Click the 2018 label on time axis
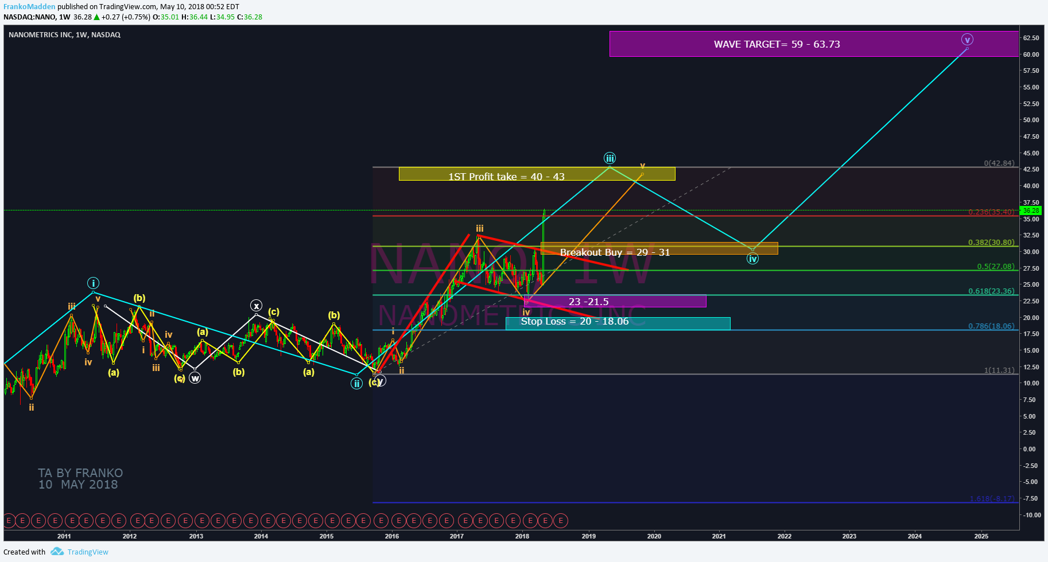Screen dimensions: 1048x562 (x=522, y=537)
